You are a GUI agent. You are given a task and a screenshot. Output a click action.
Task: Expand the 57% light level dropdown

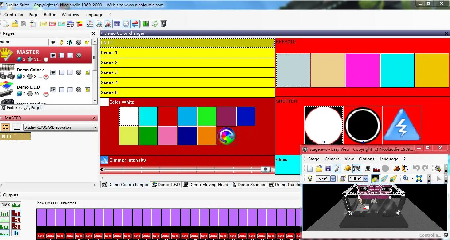click(x=333, y=179)
